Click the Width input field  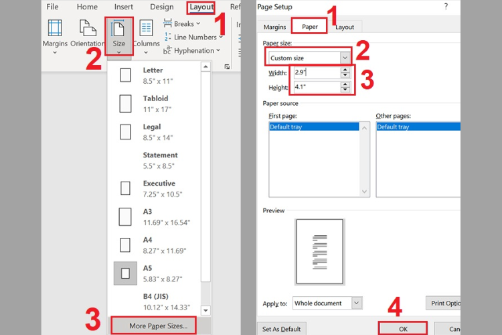click(x=317, y=72)
